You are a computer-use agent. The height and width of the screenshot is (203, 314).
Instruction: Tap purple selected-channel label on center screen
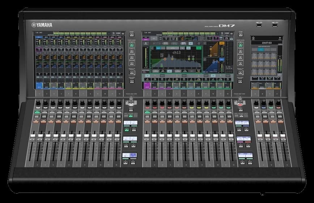click(x=145, y=39)
